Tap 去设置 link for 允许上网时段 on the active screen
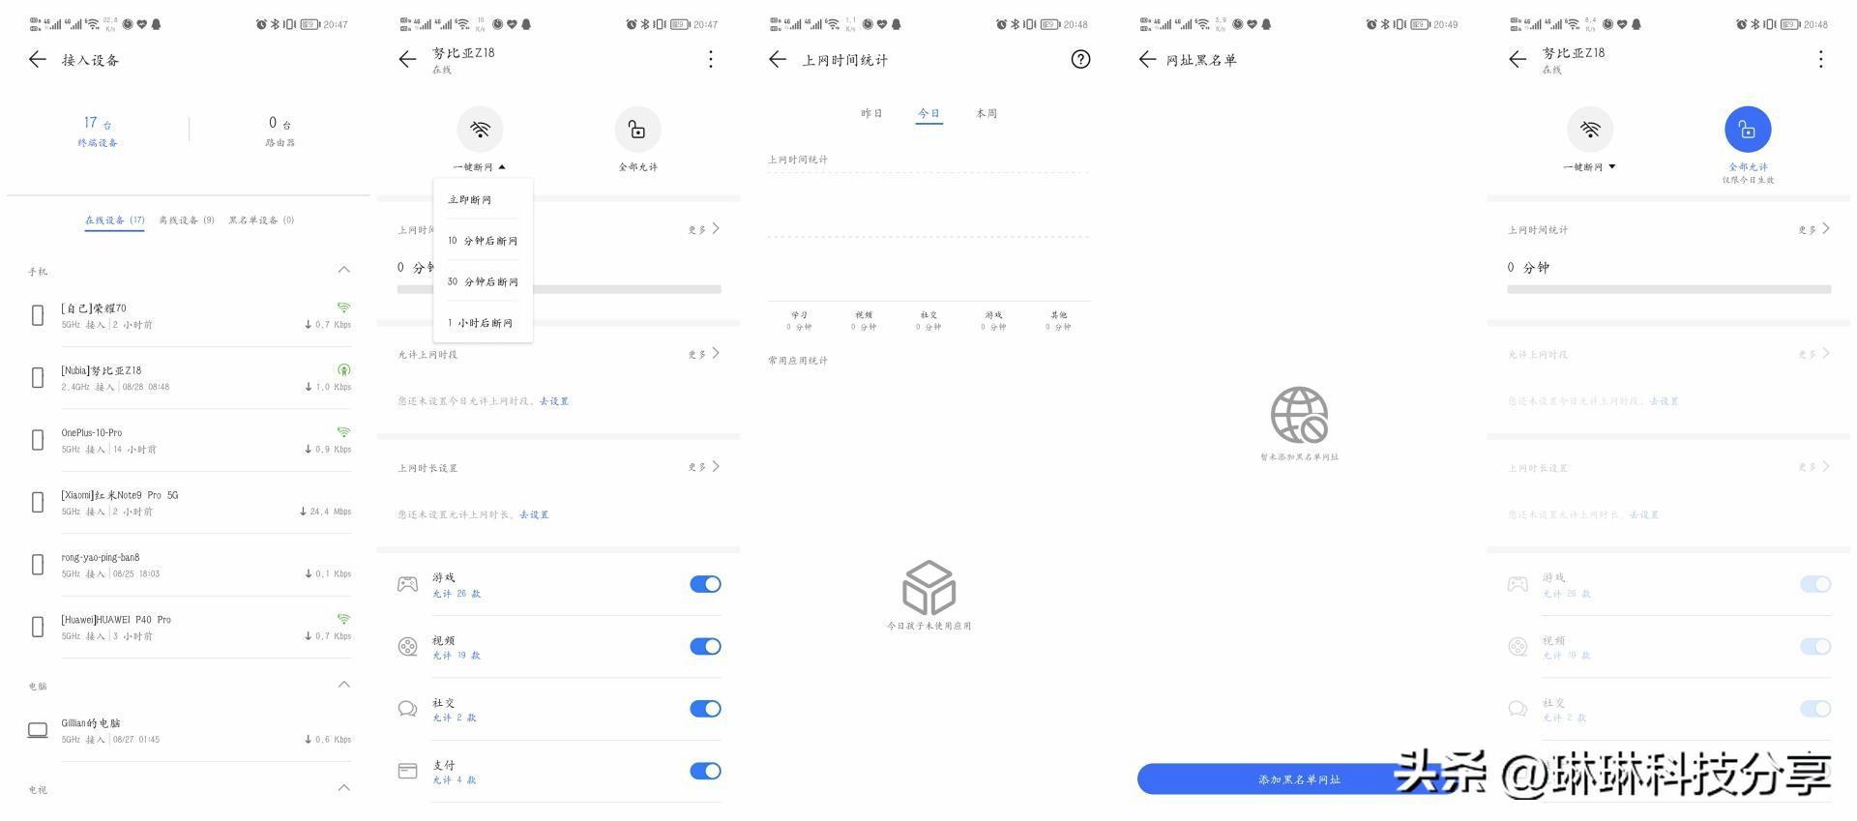 554,401
